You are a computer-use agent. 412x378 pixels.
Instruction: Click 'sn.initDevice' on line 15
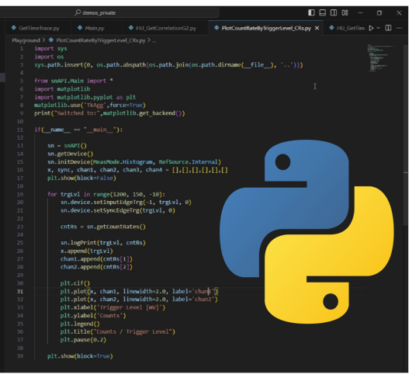coord(134,162)
